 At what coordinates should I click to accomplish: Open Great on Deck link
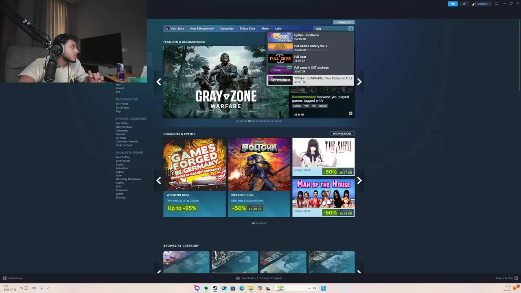[124, 145]
